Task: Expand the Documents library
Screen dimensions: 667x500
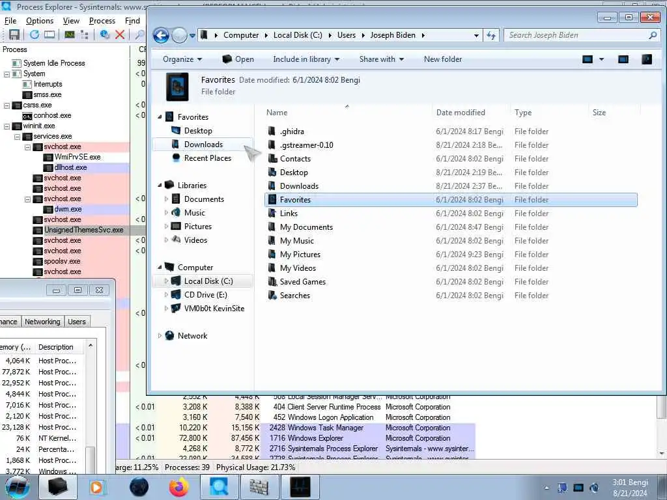Action: pos(166,199)
